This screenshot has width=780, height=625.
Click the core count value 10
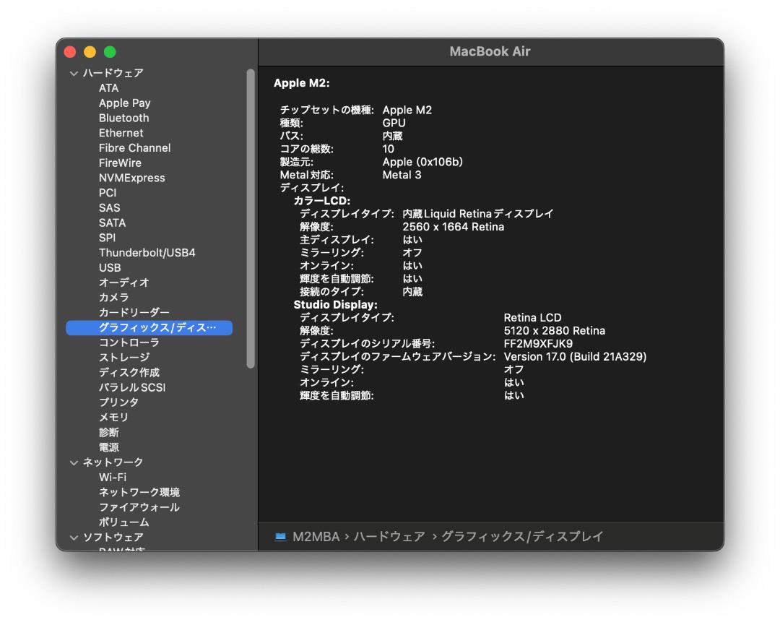[x=388, y=150]
